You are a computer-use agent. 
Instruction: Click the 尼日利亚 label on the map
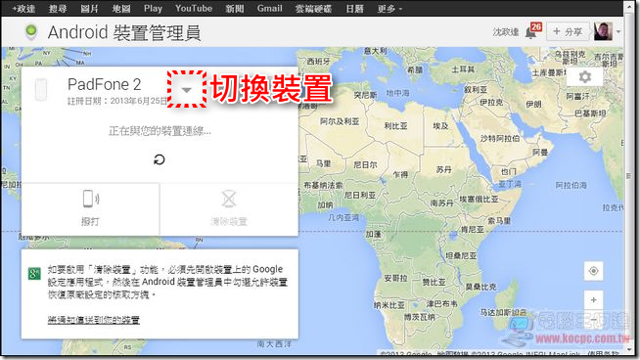point(360,195)
